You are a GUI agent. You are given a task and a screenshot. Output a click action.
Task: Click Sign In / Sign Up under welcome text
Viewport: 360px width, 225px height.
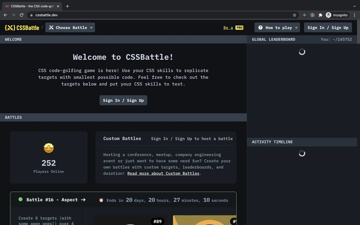click(123, 100)
